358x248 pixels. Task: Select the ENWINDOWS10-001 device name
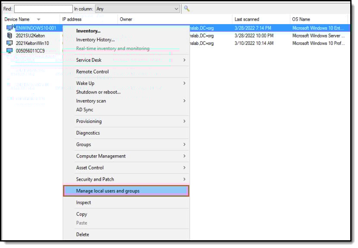(x=36, y=28)
